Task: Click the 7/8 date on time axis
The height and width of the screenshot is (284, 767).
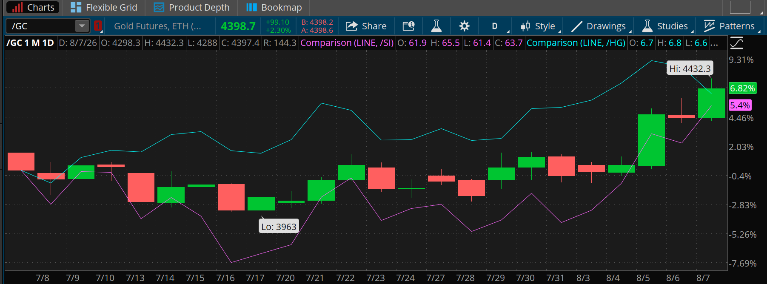Action: [x=42, y=278]
